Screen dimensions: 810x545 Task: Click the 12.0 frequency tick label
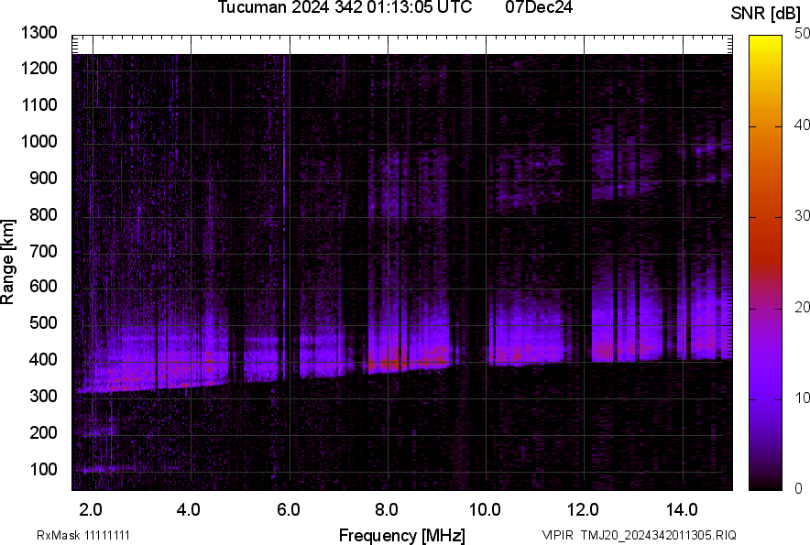583,510
